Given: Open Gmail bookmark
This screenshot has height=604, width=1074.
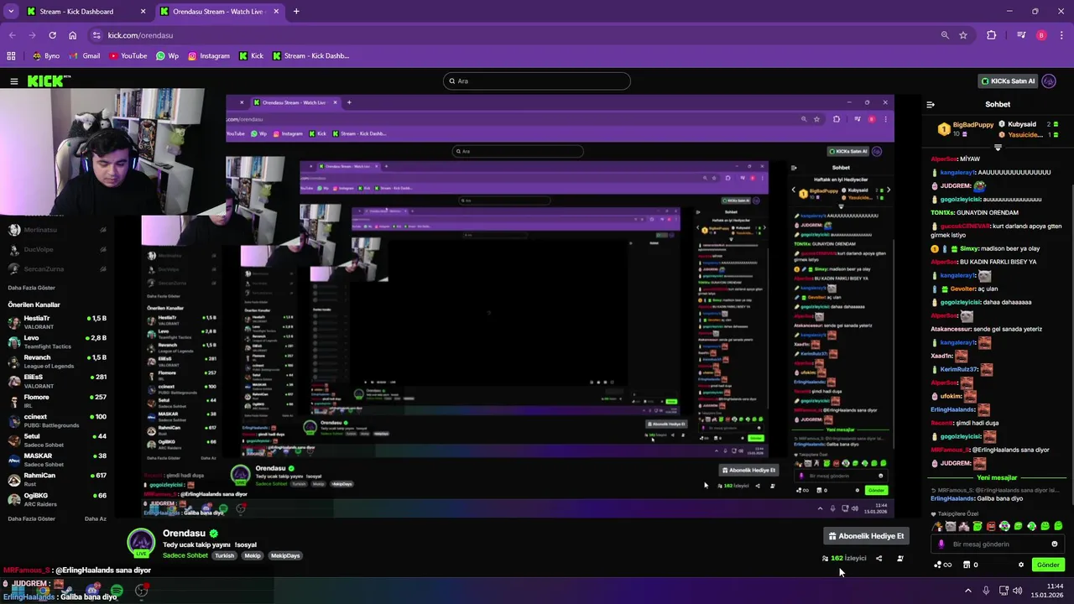Looking at the screenshot, I should point(85,56).
